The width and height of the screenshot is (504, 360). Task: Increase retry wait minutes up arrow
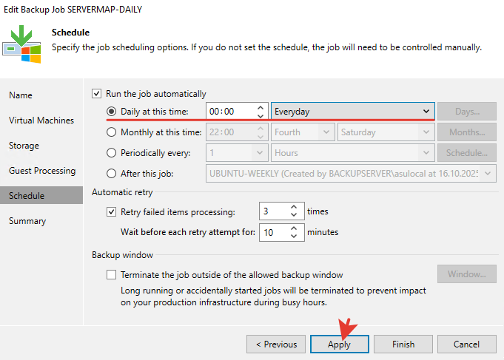point(294,228)
